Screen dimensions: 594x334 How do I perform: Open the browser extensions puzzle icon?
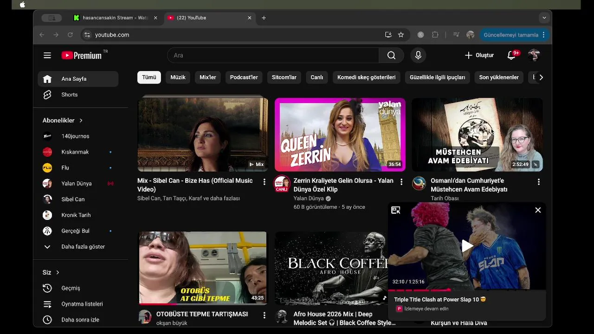tap(435, 35)
